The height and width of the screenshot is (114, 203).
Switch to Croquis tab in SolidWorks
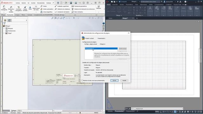[17, 15]
